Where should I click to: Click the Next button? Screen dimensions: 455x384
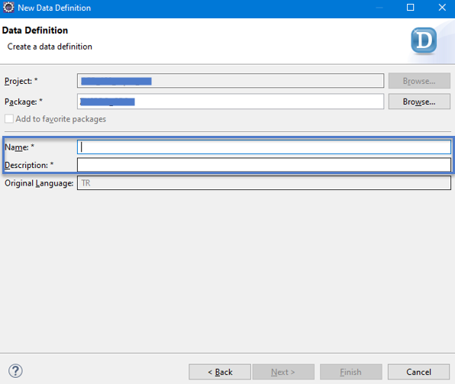[283, 372]
